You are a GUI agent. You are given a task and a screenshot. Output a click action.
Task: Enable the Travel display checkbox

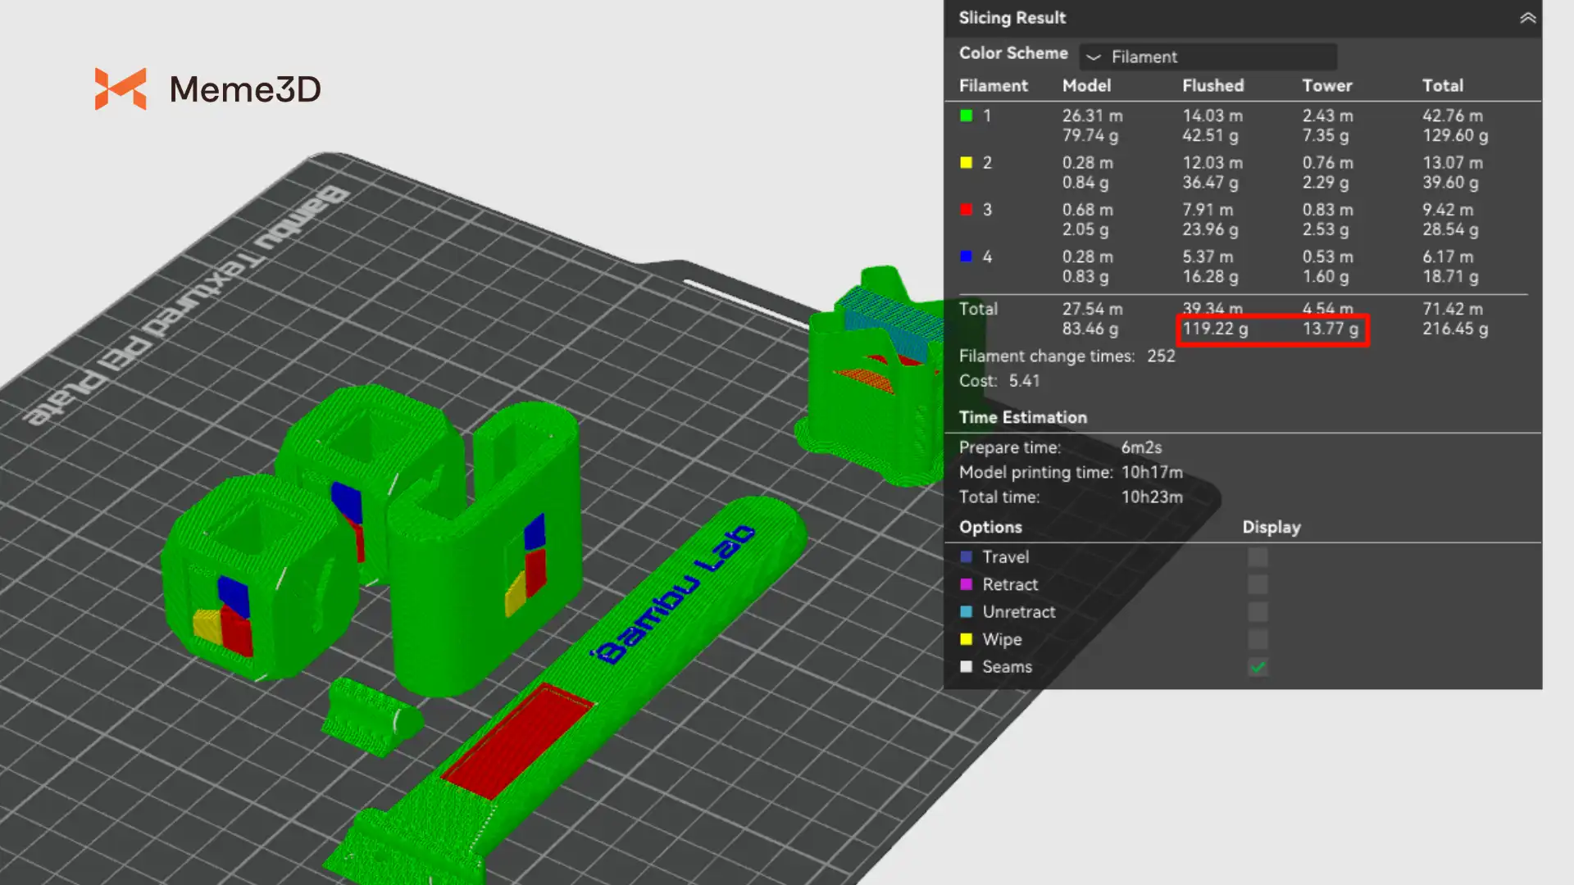[1258, 557]
